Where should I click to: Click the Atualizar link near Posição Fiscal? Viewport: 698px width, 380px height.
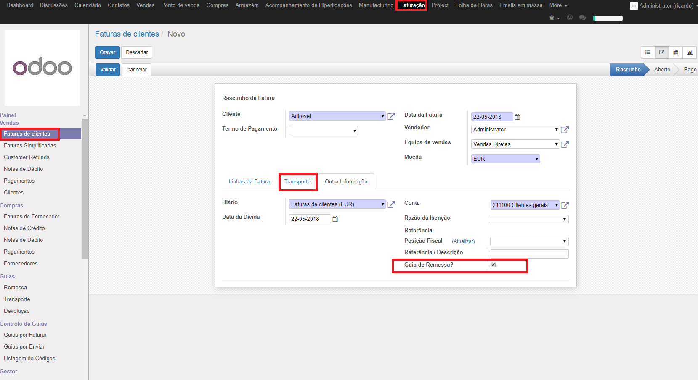point(463,241)
